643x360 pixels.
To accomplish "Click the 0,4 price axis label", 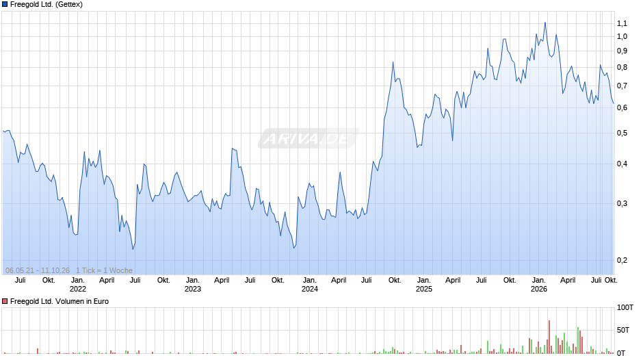I will 622,164.
